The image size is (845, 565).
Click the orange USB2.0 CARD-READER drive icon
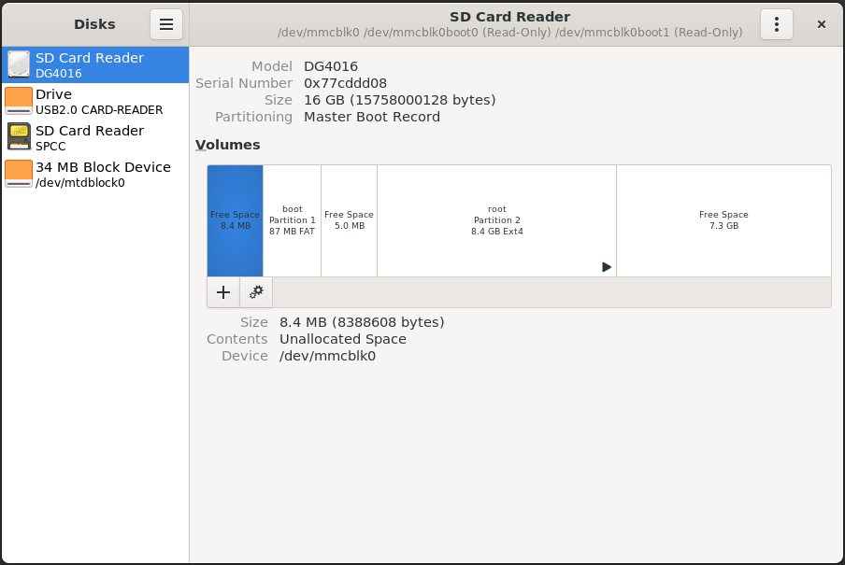tap(19, 101)
